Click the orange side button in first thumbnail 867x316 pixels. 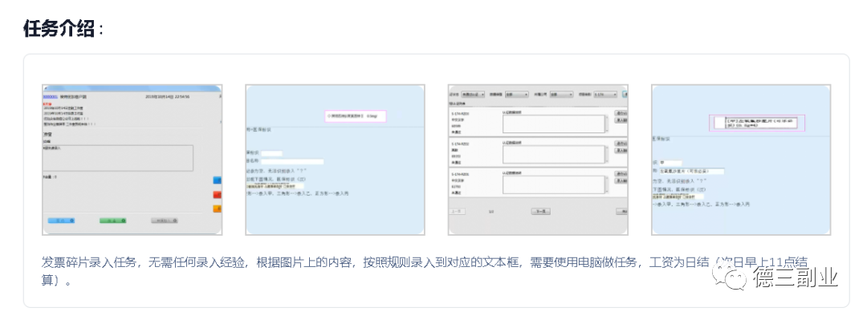(218, 209)
